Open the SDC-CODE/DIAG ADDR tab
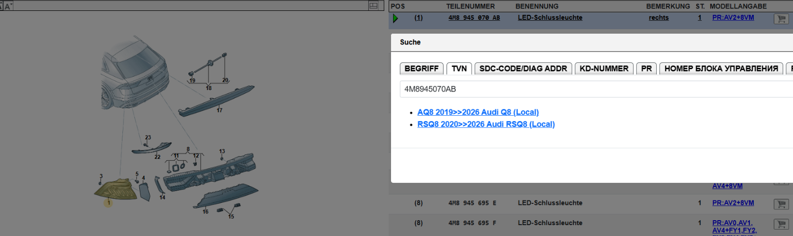Screen dimensions: 793x236 point(523,69)
